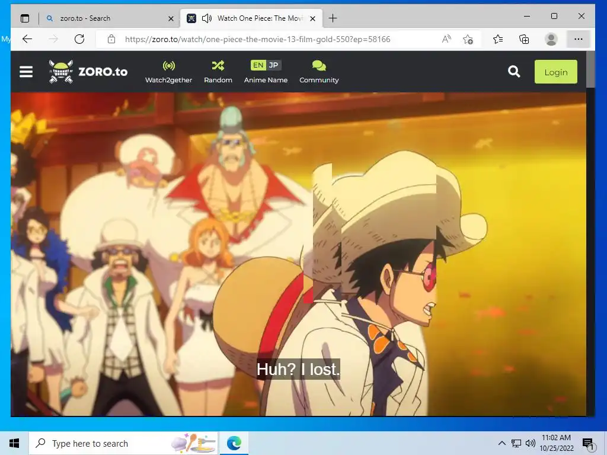Open the Zoro.to hamburger menu

click(x=26, y=72)
